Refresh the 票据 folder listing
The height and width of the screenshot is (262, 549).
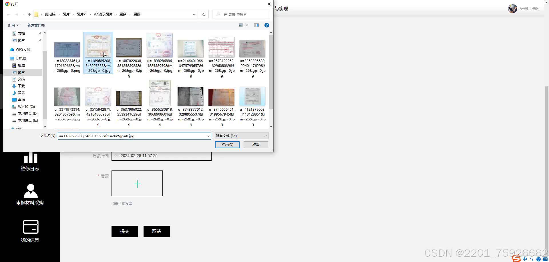click(204, 14)
